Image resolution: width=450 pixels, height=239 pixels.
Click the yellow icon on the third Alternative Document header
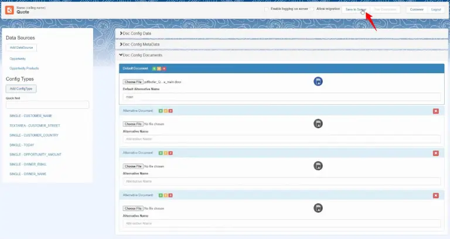tap(166, 196)
